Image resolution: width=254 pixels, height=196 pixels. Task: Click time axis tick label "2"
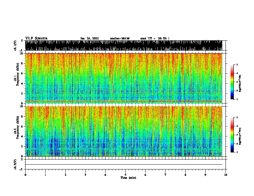click(x=65, y=175)
